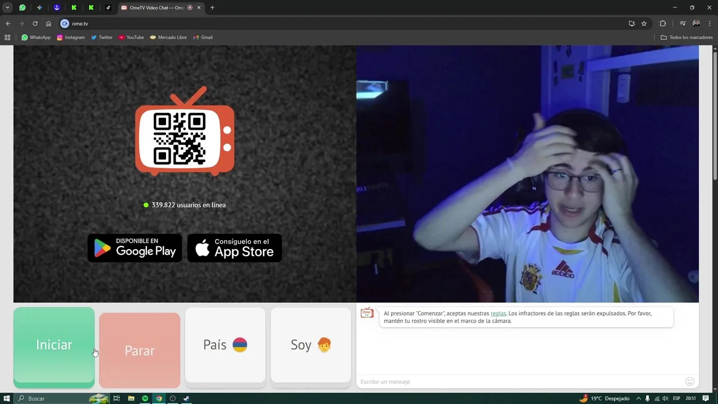Open Steam from the taskbar
The image size is (718, 404).
186,398
